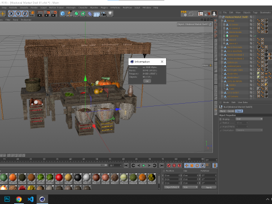Toggle the Y axis lock

(18, 14)
